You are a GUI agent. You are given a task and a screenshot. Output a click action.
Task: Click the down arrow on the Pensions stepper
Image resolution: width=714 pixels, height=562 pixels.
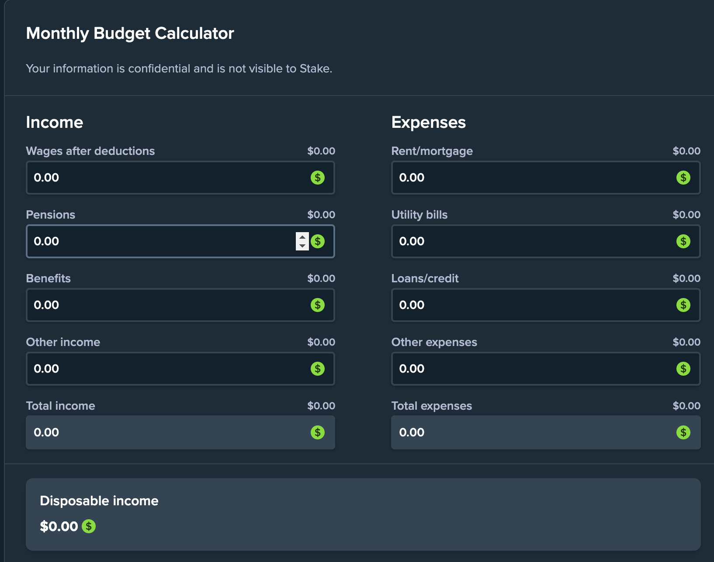tap(302, 246)
